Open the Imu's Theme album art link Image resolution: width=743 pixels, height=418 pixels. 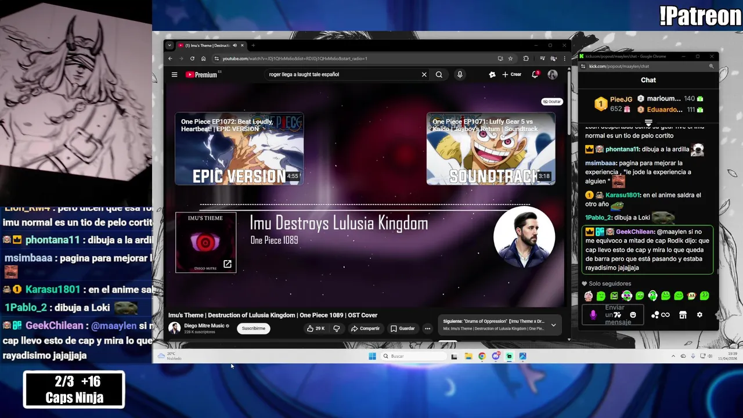pos(205,242)
